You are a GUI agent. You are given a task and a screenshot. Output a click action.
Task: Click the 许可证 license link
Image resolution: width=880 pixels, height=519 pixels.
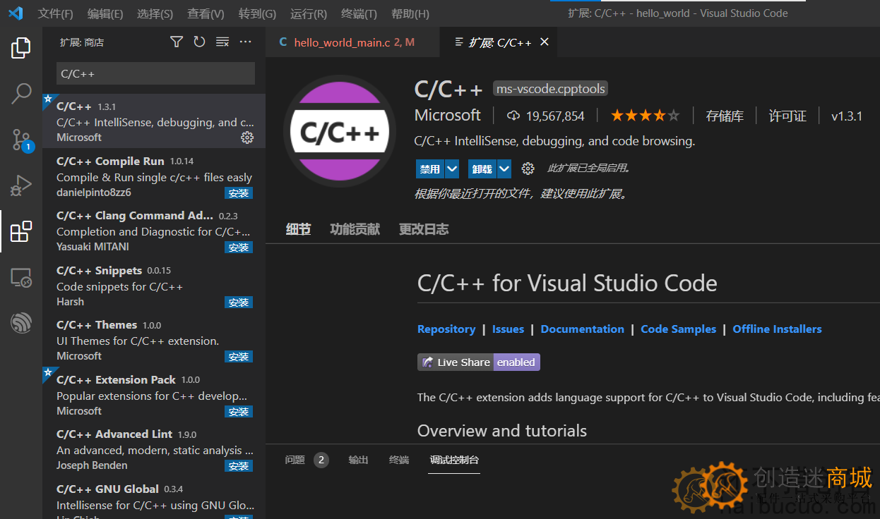787,116
